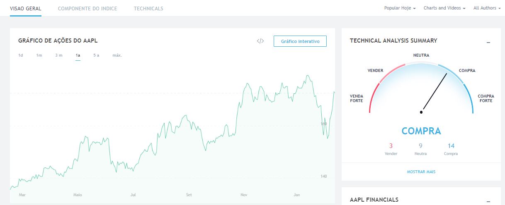This screenshot has width=505, height=205.
Task: Click the Venda Forte gauge label
Action: click(357, 98)
